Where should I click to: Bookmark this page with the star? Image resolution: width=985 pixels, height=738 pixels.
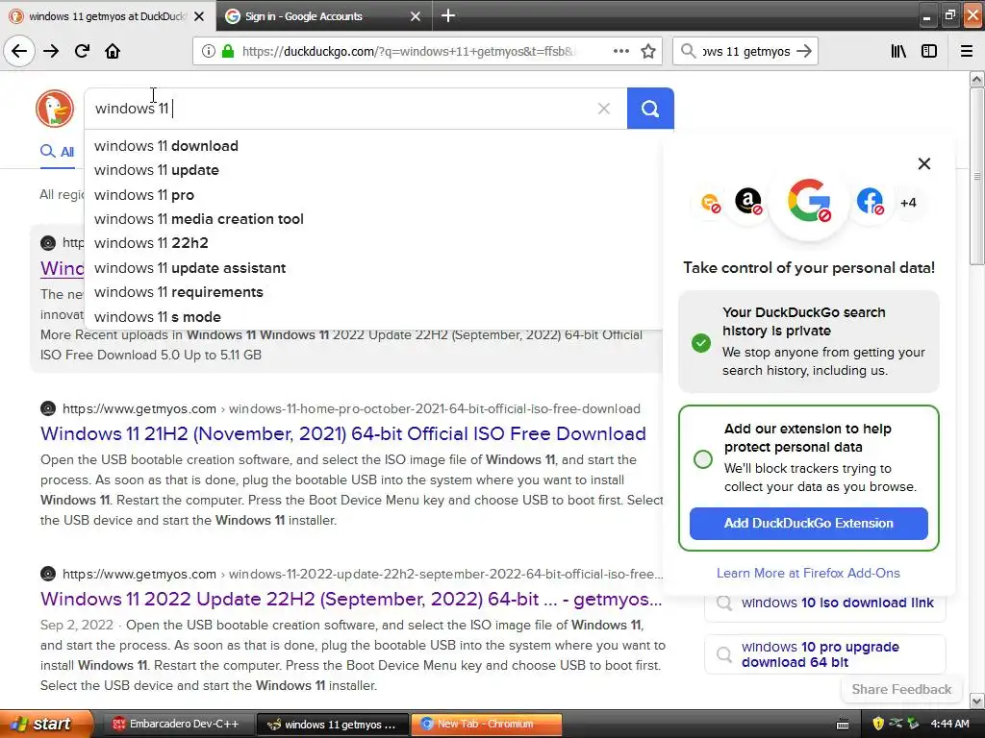(x=648, y=51)
